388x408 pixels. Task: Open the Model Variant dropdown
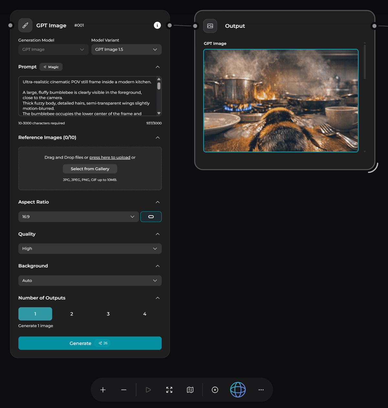(x=126, y=49)
